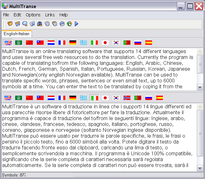Select Japanese flag in source language row
This screenshot has width=205, height=179.
click(x=105, y=43)
